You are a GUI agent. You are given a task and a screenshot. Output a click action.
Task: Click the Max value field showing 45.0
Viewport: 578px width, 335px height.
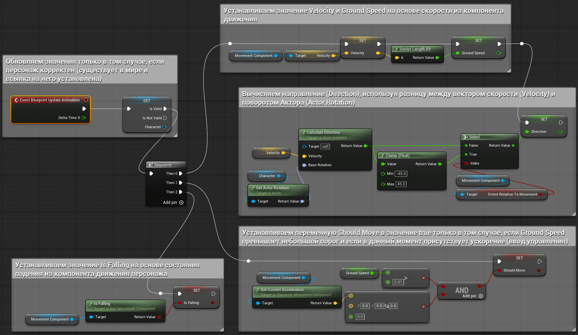pos(401,184)
